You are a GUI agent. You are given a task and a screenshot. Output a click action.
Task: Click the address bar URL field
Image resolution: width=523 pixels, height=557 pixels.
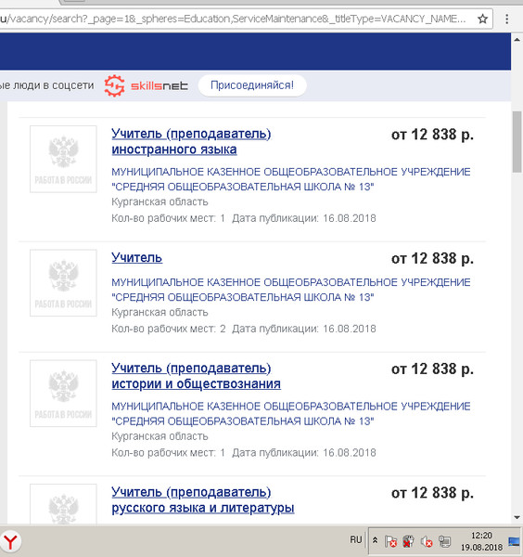click(235, 19)
